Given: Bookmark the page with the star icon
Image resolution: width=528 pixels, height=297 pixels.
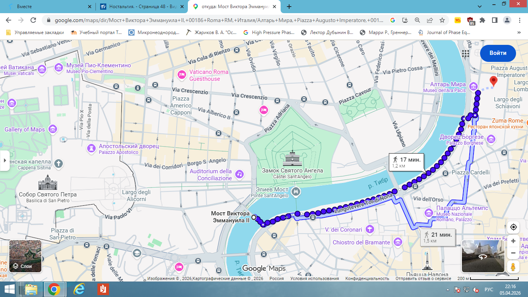Looking at the screenshot, I should click(442, 20).
